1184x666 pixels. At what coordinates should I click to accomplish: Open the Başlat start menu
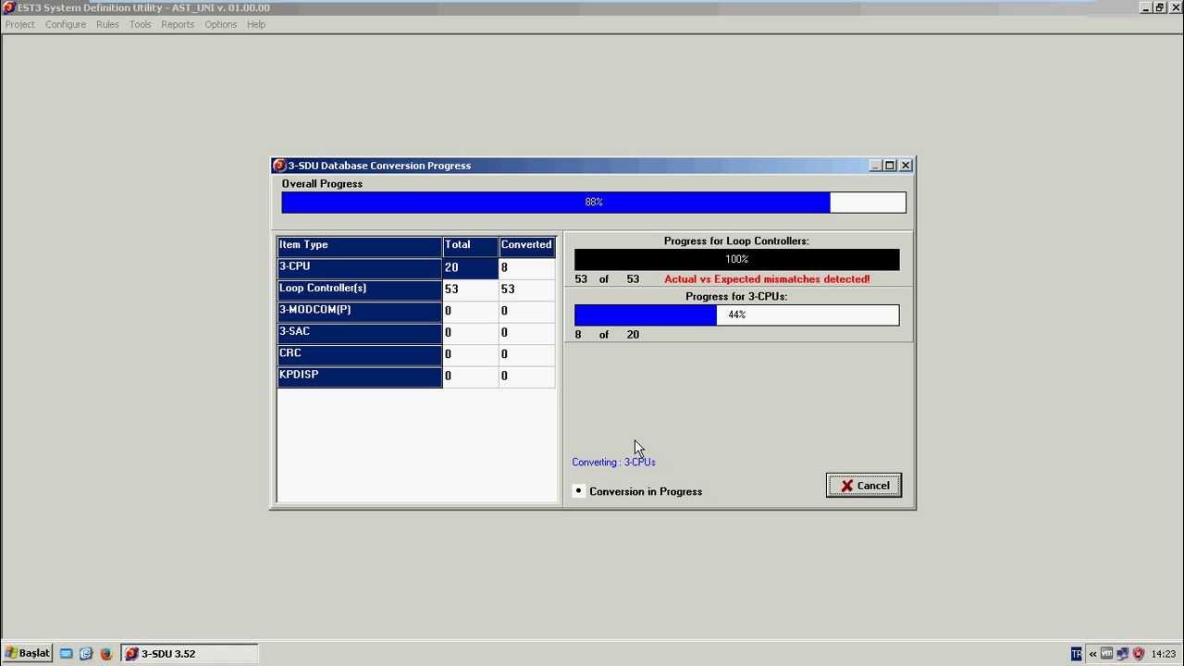tap(28, 653)
